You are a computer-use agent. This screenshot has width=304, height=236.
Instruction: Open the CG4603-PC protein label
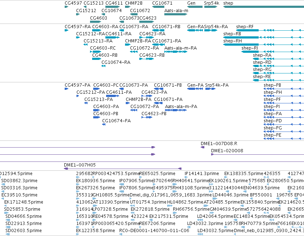click(106, 85)
